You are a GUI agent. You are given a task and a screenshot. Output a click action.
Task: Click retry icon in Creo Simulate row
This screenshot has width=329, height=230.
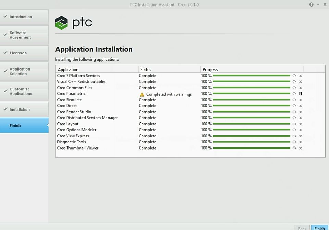point(294,100)
